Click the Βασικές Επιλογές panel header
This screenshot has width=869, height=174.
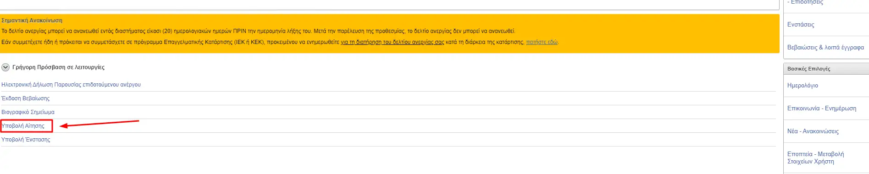click(x=826, y=69)
